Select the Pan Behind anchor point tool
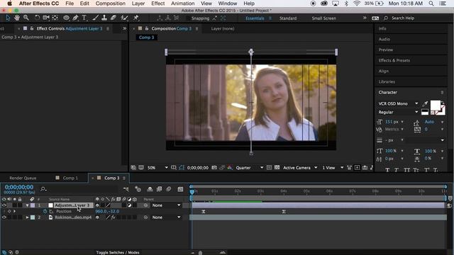Viewport: 454px width, 255px height. click(55, 18)
